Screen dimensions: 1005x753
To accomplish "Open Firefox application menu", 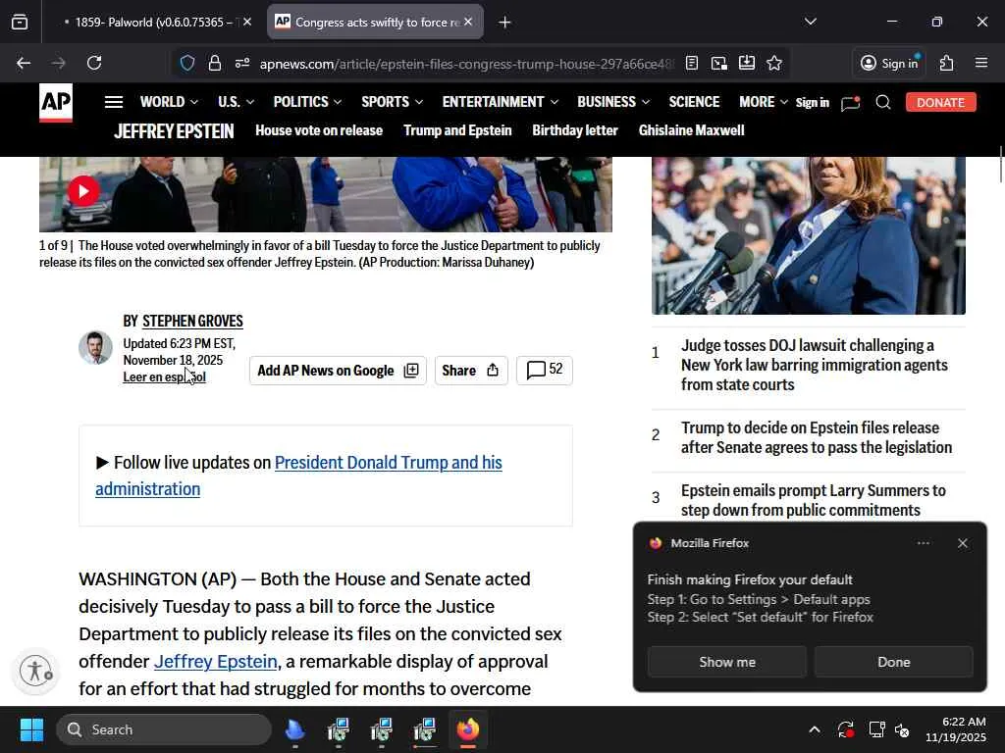I will tap(981, 63).
